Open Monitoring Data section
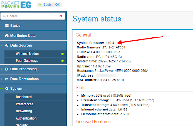This screenshot has width=193, height=126. tap(33, 36)
